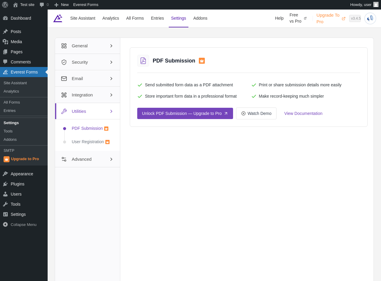Open the View Documentation link
Viewport: 381px width, 281px height.
(303, 113)
